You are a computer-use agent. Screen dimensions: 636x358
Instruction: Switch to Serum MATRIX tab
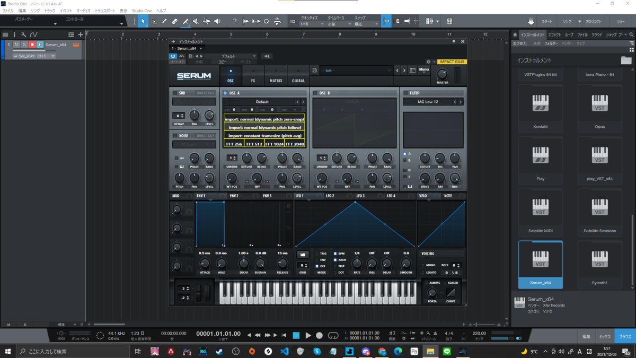coord(276,76)
